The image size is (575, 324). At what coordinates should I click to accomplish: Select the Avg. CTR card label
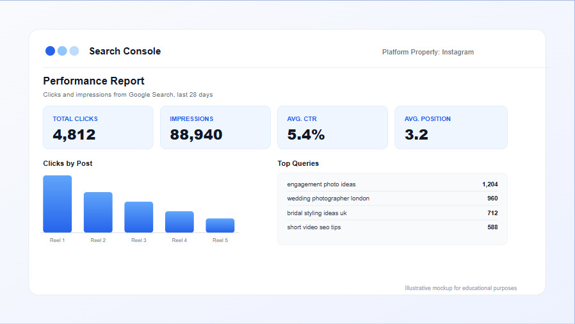point(302,118)
